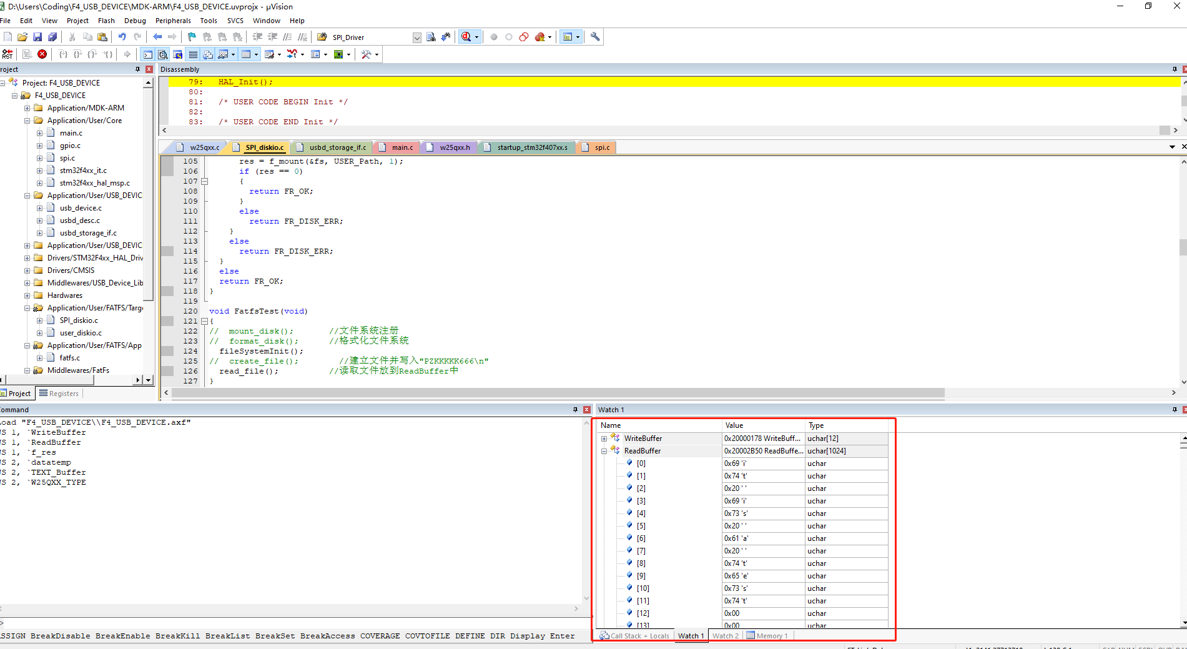The width and height of the screenshot is (1187, 649).
Task: Expand the Application/MDK-ARM folder
Action: [x=27, y=108]
